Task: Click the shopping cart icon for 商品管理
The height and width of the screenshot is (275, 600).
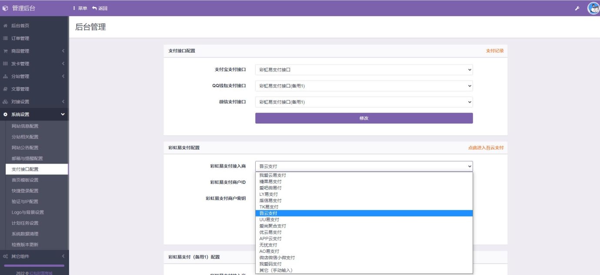Action: click(5, 51)
